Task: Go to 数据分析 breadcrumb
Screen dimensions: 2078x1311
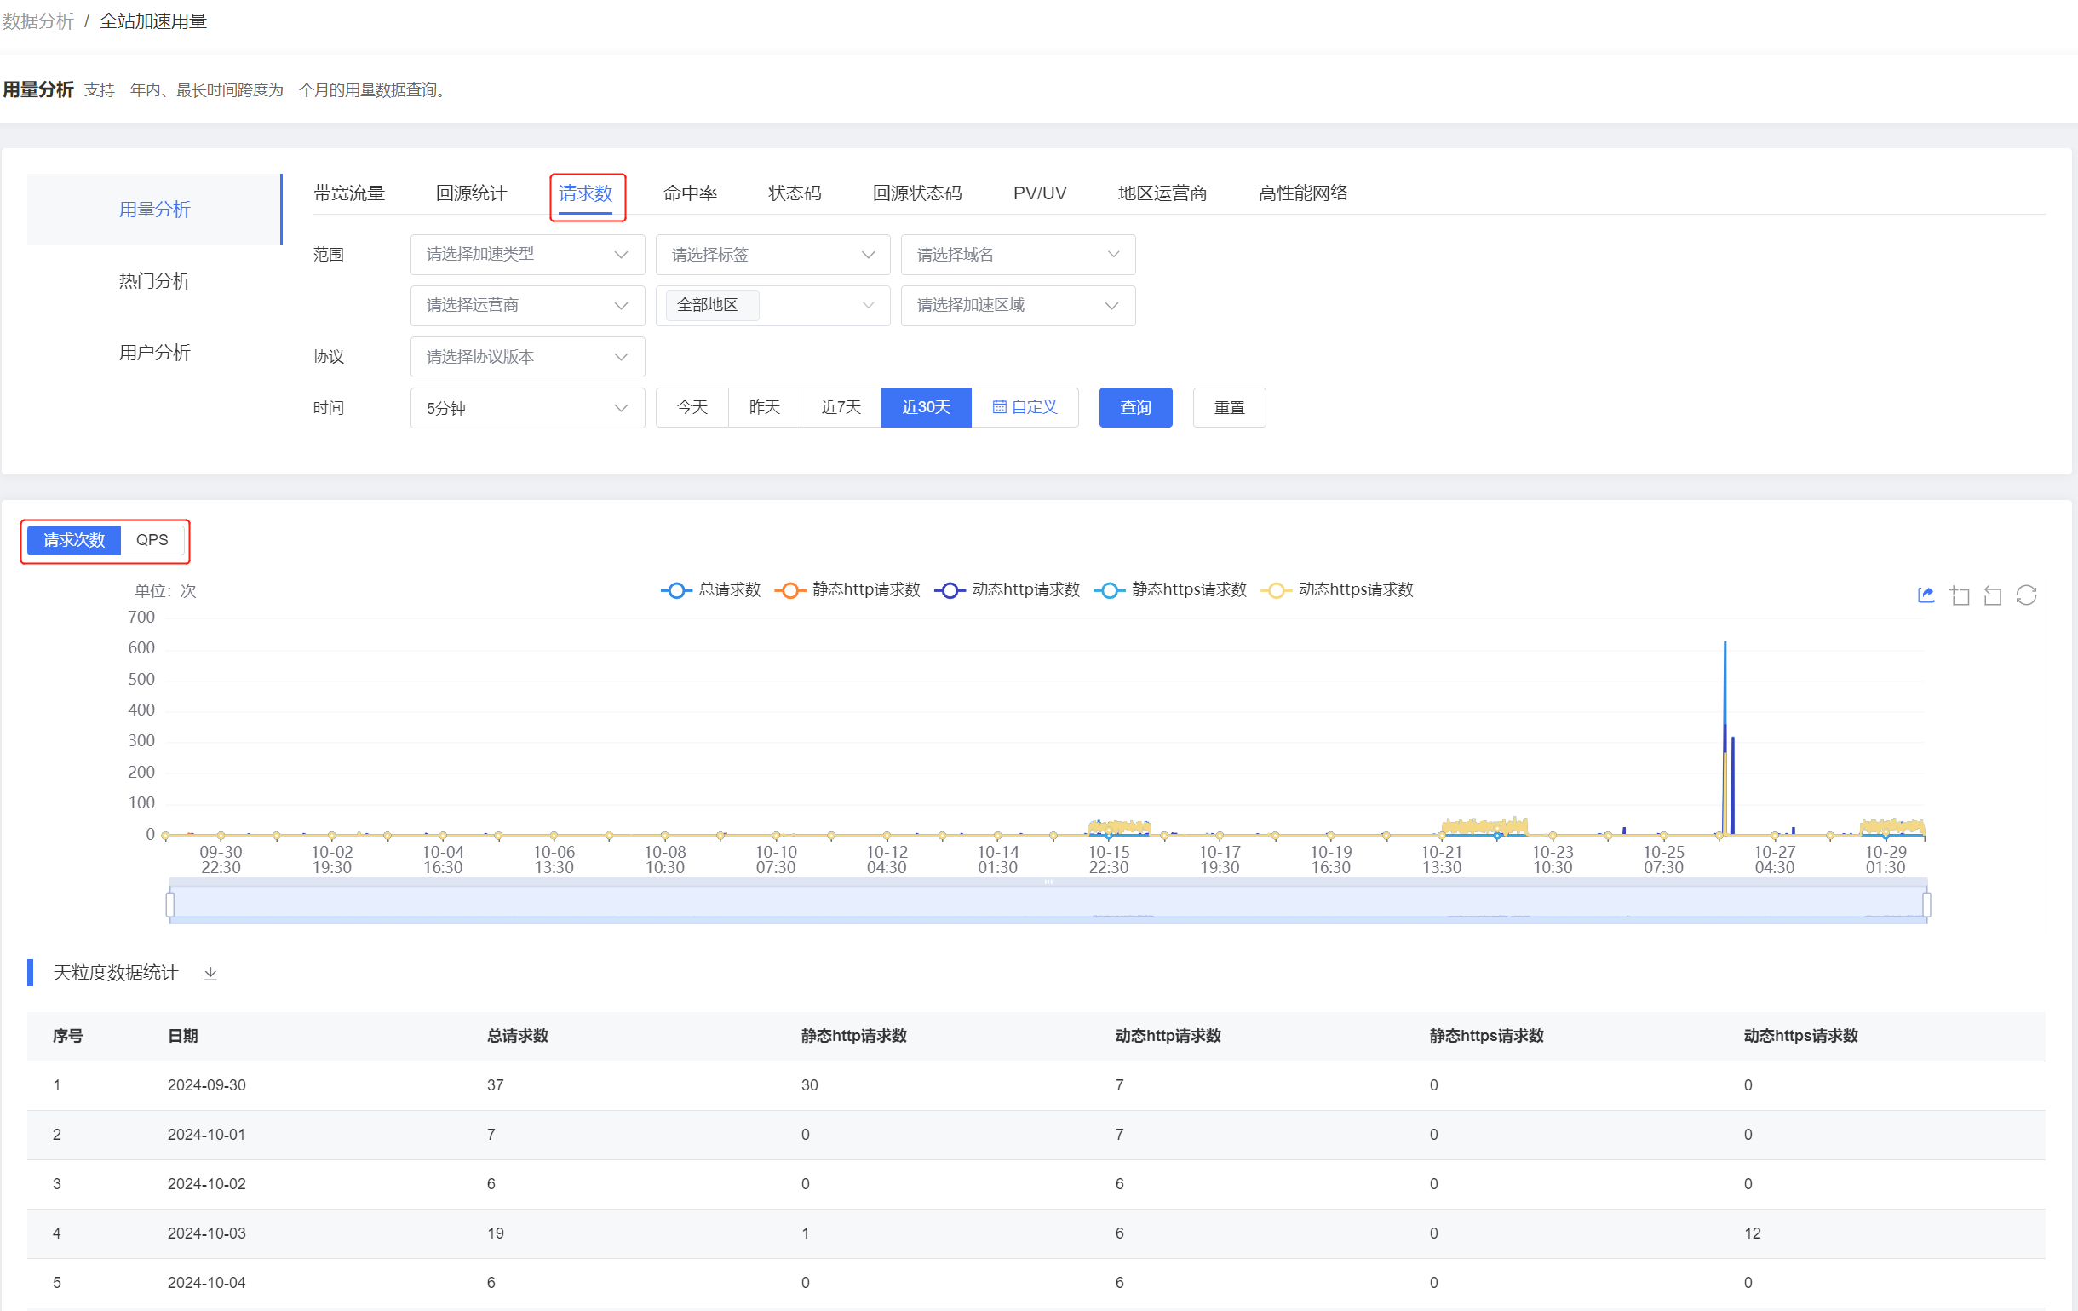Action: (x=38, y=20)
